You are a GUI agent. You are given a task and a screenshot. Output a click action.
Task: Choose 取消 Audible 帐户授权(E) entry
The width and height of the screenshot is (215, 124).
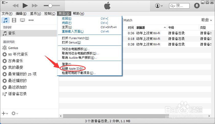tap(90, 58)
